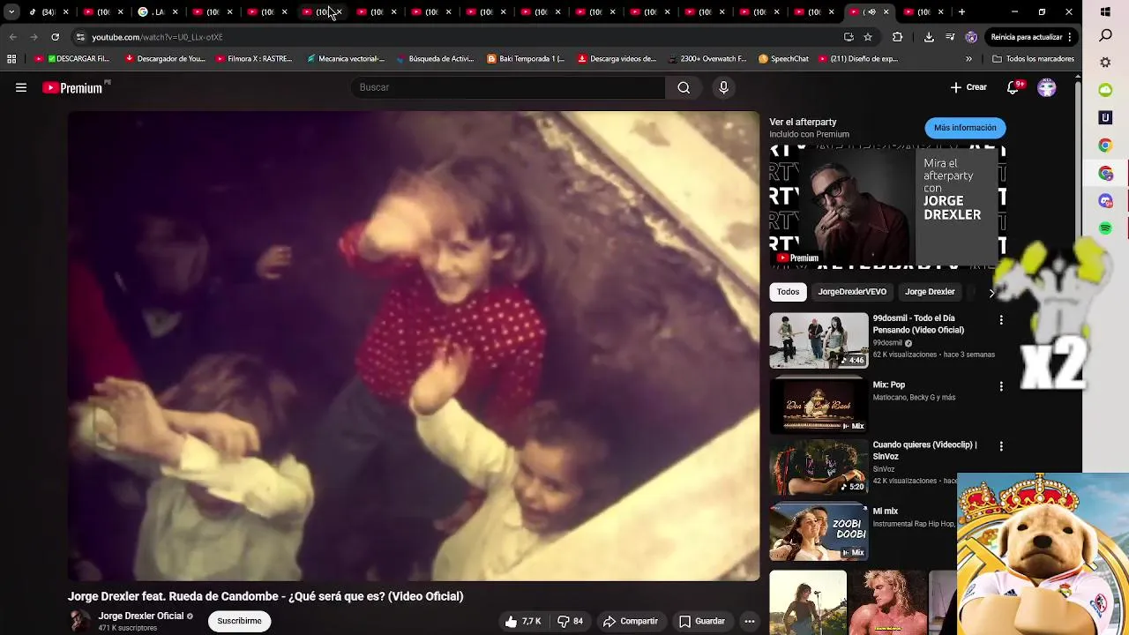Go back in browser history
This screenshot has width=1129, height=635.
tap(12, 37)
